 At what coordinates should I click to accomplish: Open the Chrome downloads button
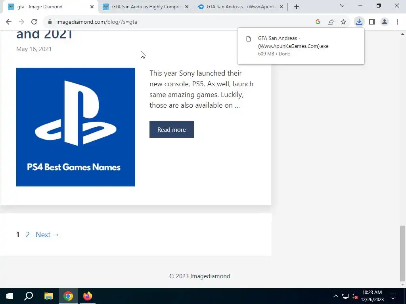[x=359, y=22]
